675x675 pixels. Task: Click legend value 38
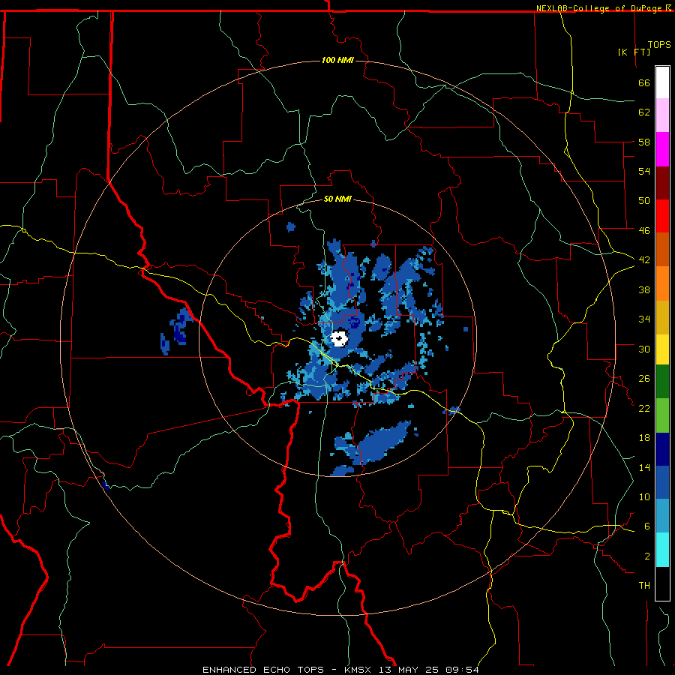[644, 289]
